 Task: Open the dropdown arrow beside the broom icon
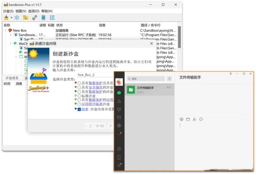point(11,18)
